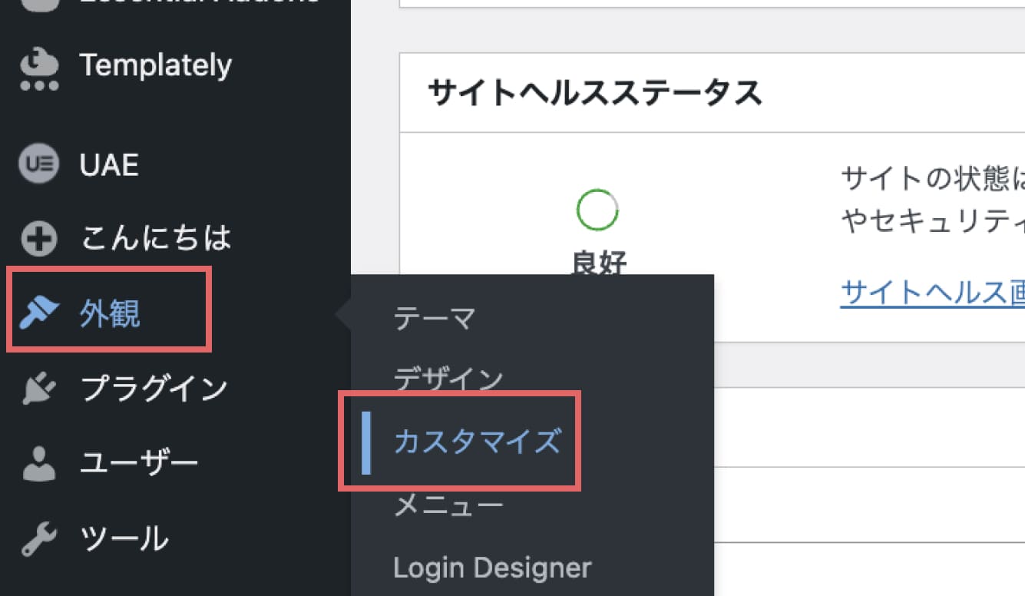Open メニュー from the Appearance submenu

(x=448, y=503)
